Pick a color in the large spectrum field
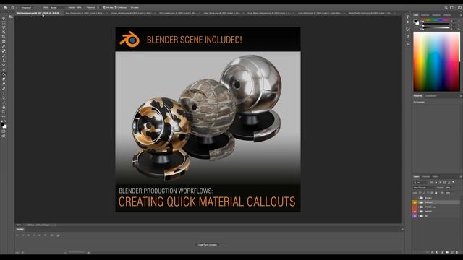Viewport: 463px width, 260px height. coord(436,61)
